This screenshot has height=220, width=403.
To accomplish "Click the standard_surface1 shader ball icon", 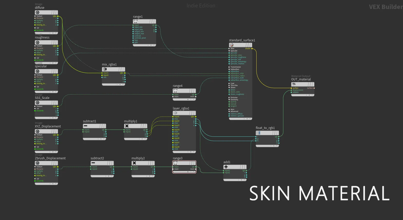I will pos(232,45).
